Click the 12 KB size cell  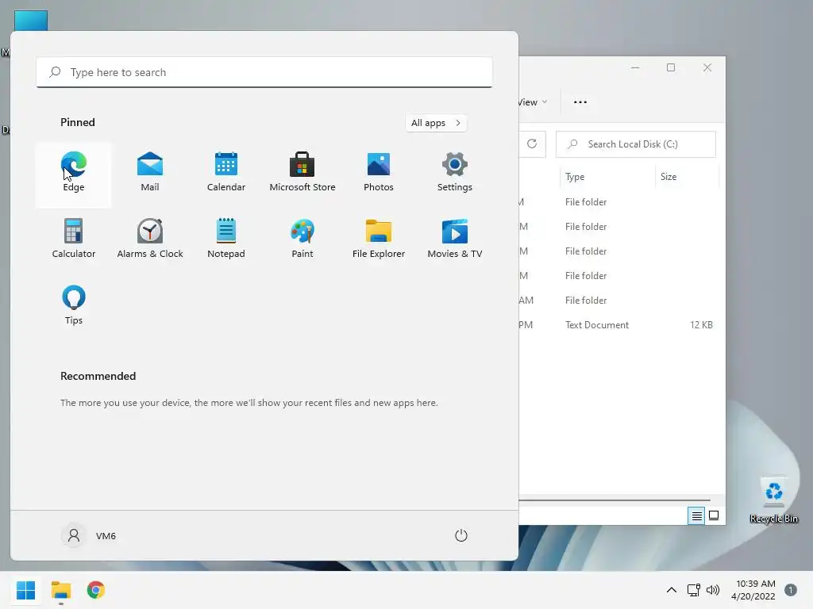click(701, 324)
